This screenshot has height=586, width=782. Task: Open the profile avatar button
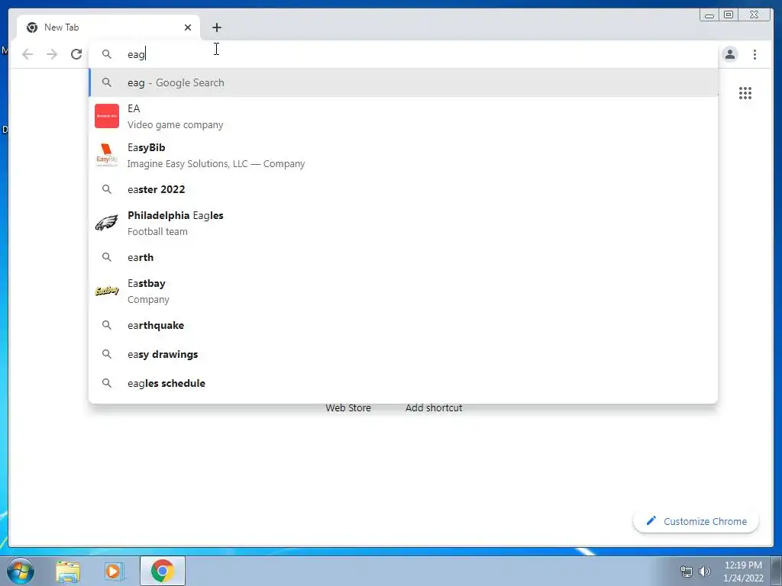coord(730,54)
